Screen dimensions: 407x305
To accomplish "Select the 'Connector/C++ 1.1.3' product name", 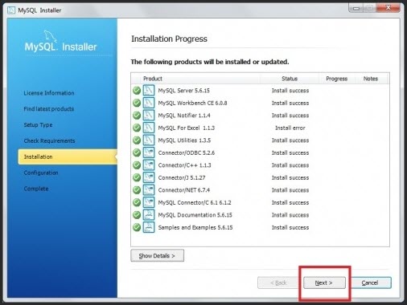I will pos(184,165).
